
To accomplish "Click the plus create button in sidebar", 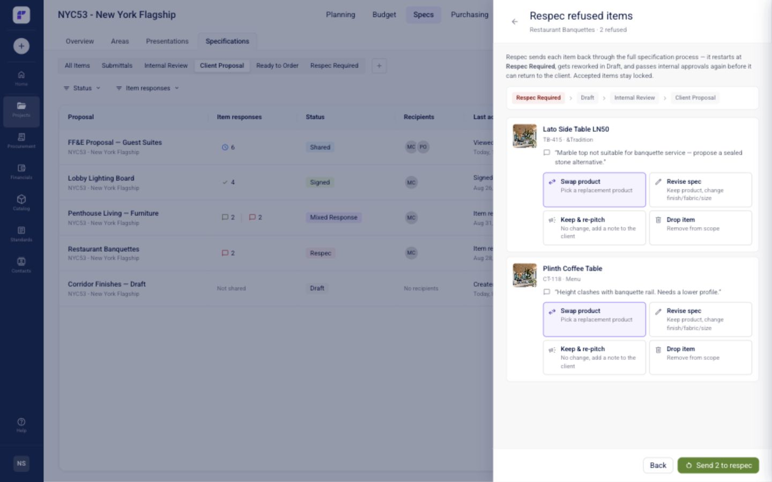I will click(x=21, y=46).
